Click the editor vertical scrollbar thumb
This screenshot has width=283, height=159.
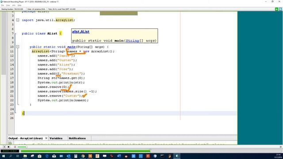4,43
